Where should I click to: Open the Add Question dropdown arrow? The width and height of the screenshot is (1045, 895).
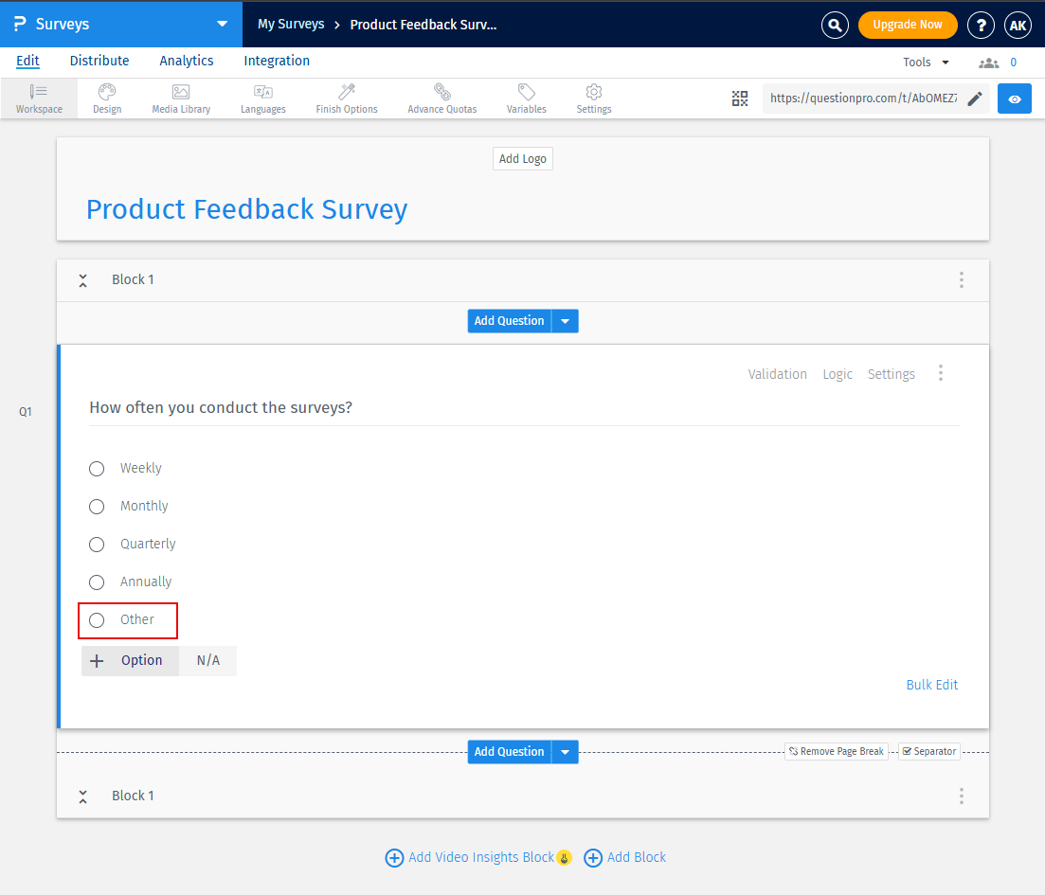tap(565, 320)
